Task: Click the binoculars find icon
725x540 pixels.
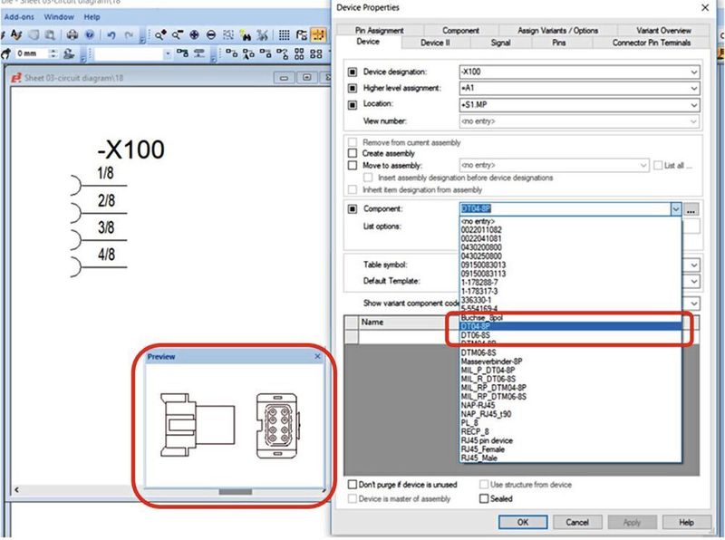Action: click(245, 34)
